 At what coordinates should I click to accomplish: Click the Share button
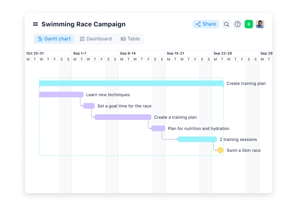point(206,24)
